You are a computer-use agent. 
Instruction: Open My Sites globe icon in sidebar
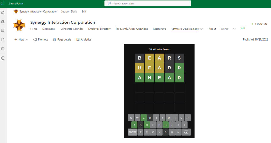coord(3,22)
